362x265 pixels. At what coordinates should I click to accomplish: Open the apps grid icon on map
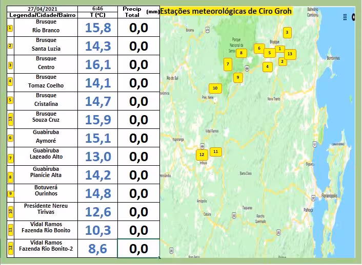(x=345, y=17)
